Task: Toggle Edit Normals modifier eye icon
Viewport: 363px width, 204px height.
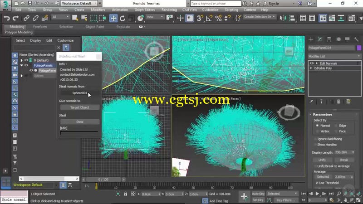Action: 312,63
